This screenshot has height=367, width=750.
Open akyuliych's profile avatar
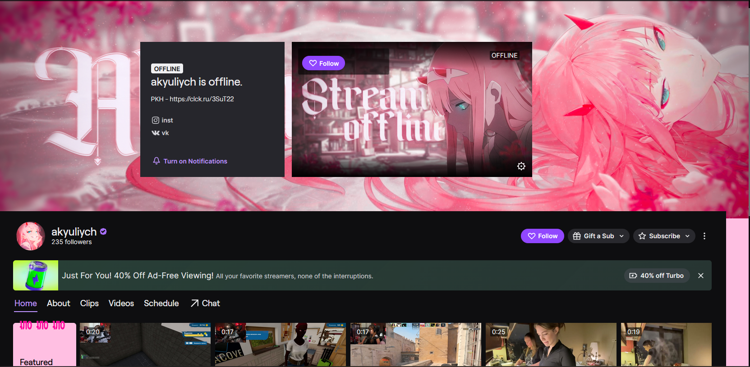[x=31, y=236]
